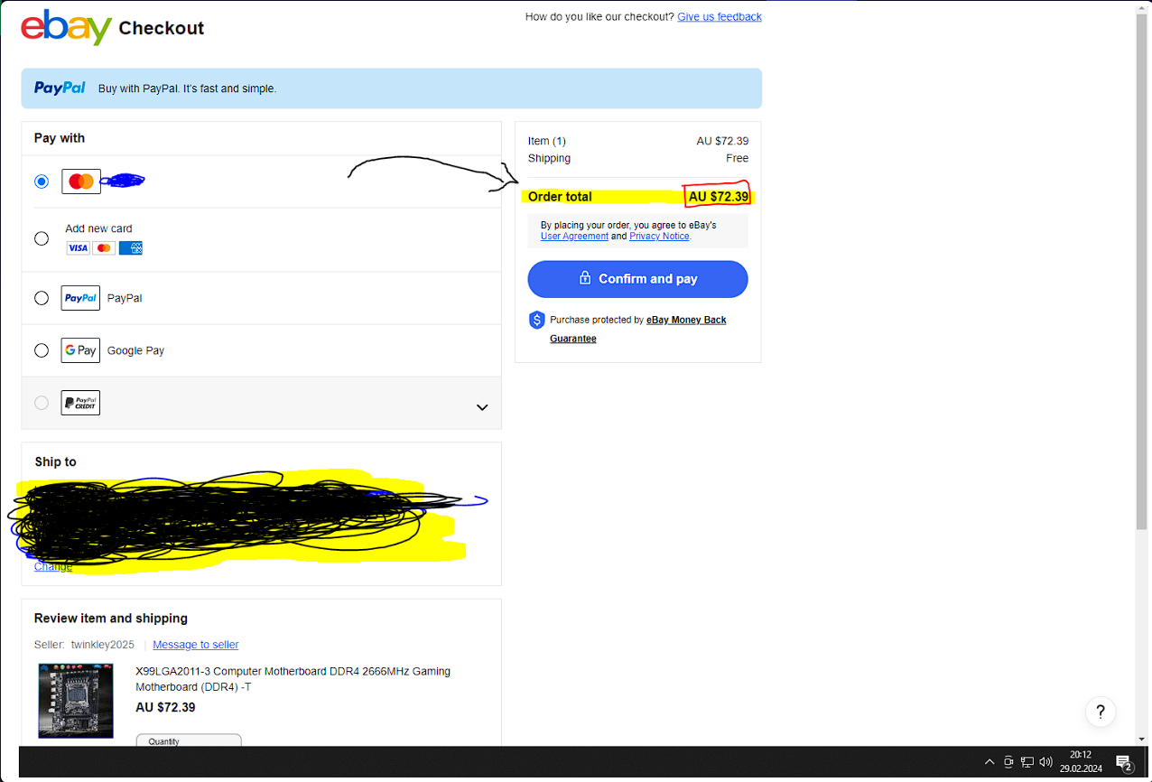Click the X99LGA2011-3 Computer Motherboard item title
The width and height of the screenshot is (1152, 782).
pos(293,679)
